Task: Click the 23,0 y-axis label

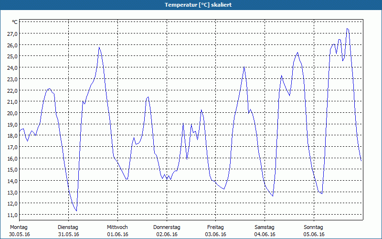Action: pos(12,79)
